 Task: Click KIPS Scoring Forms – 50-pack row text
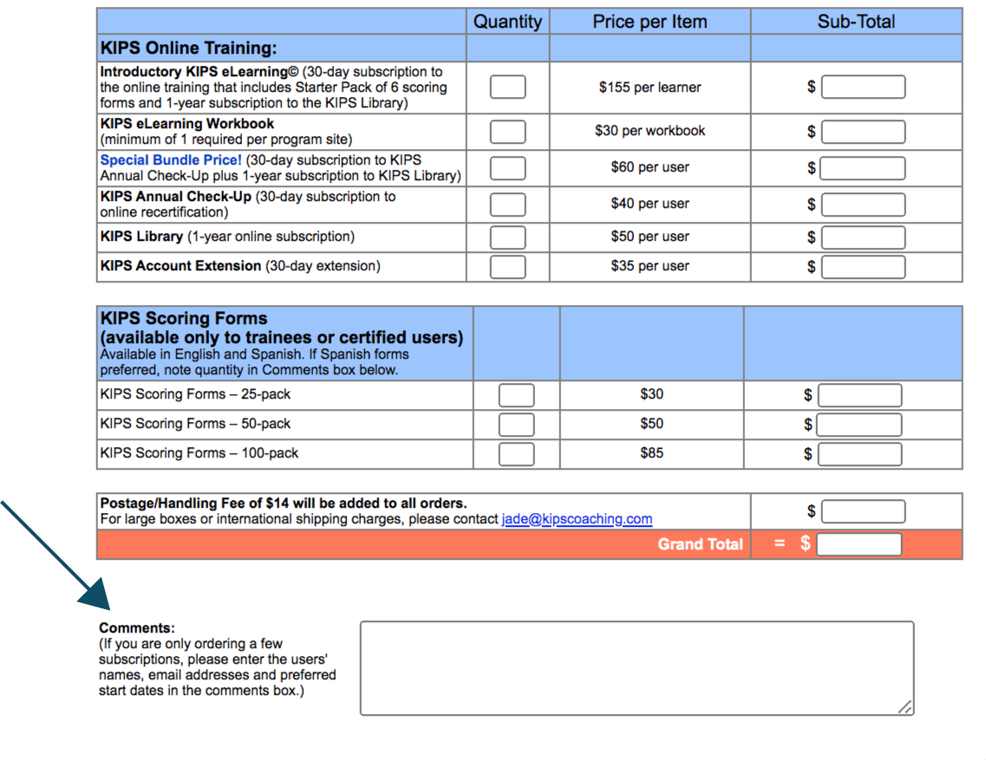click(x=195, y=424)
